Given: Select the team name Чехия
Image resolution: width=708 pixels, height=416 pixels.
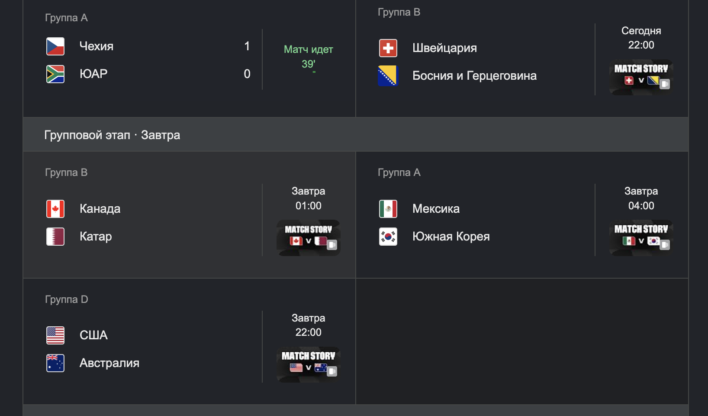Looking at the screenshot, I should point(97,46).
